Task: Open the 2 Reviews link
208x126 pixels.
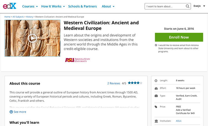Action: click(x=114, y=83)
